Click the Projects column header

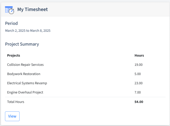click(x=14, y=55)
